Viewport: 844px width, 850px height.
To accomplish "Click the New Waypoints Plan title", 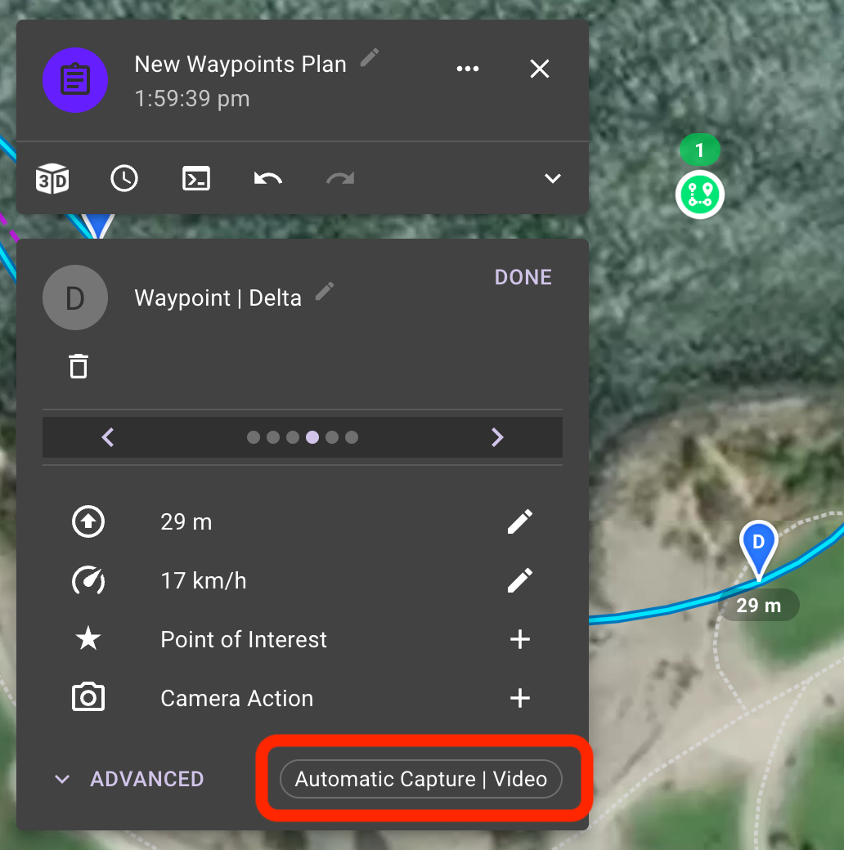I will click(x=240, y=64).
